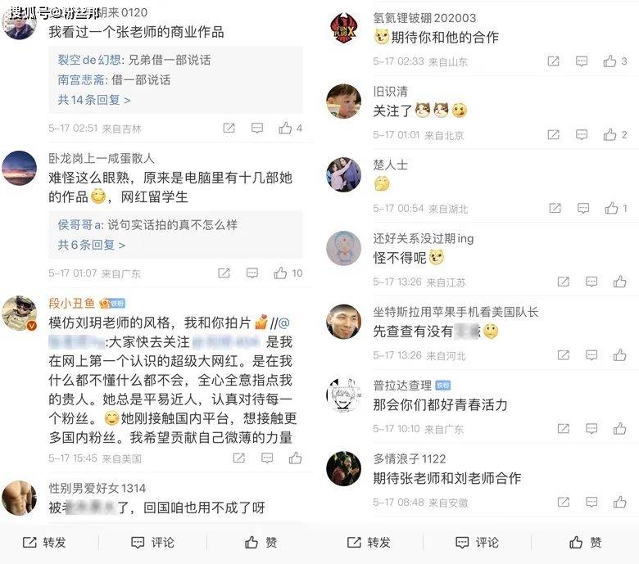This screenshot has height=564, width=639.
Task: Toggle like on 氢氦锂铍硼202003's comment
Action: (610, 61)
